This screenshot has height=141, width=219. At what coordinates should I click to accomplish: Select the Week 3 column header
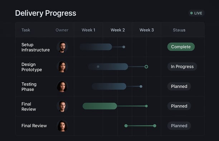pyautogui.click(x=146, y=30)
